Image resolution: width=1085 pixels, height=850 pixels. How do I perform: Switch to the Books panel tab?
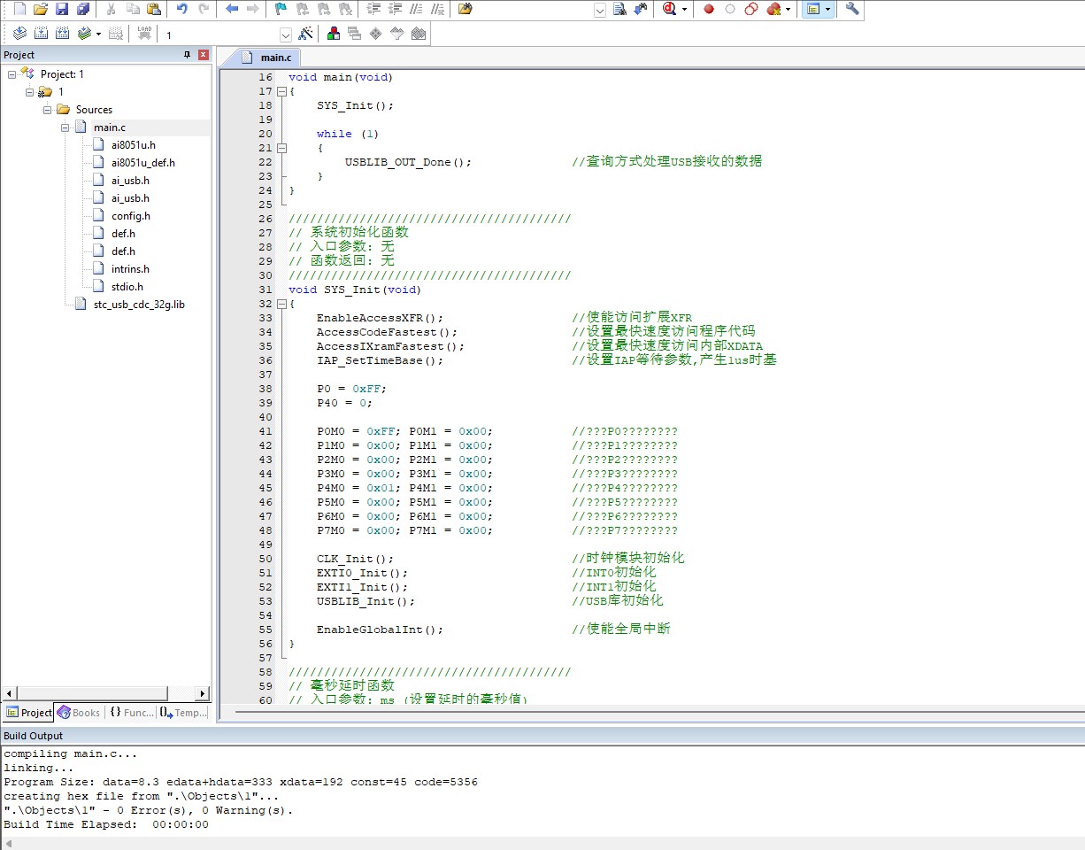(x=78, y=713)
